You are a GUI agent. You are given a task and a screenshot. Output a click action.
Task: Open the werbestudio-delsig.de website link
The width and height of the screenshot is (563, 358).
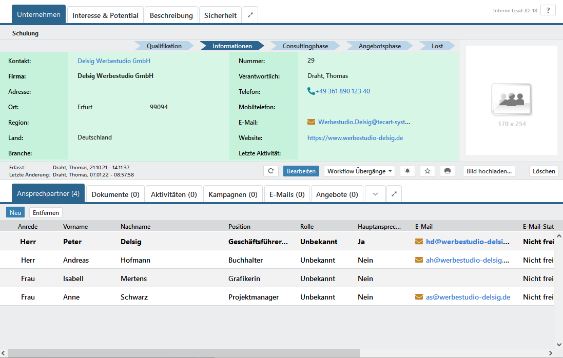(355, 138)
